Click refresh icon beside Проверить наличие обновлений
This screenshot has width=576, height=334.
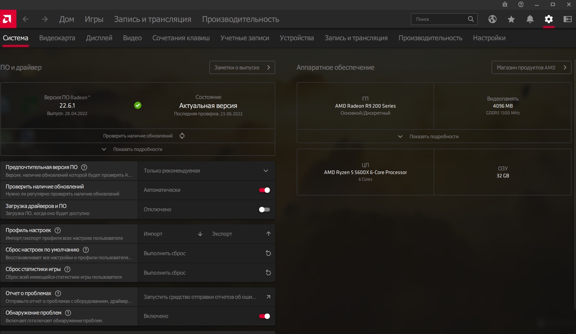(182, 136)
